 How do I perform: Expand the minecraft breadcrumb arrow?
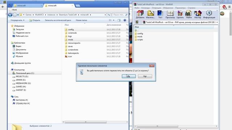click(x=90, y=15)
